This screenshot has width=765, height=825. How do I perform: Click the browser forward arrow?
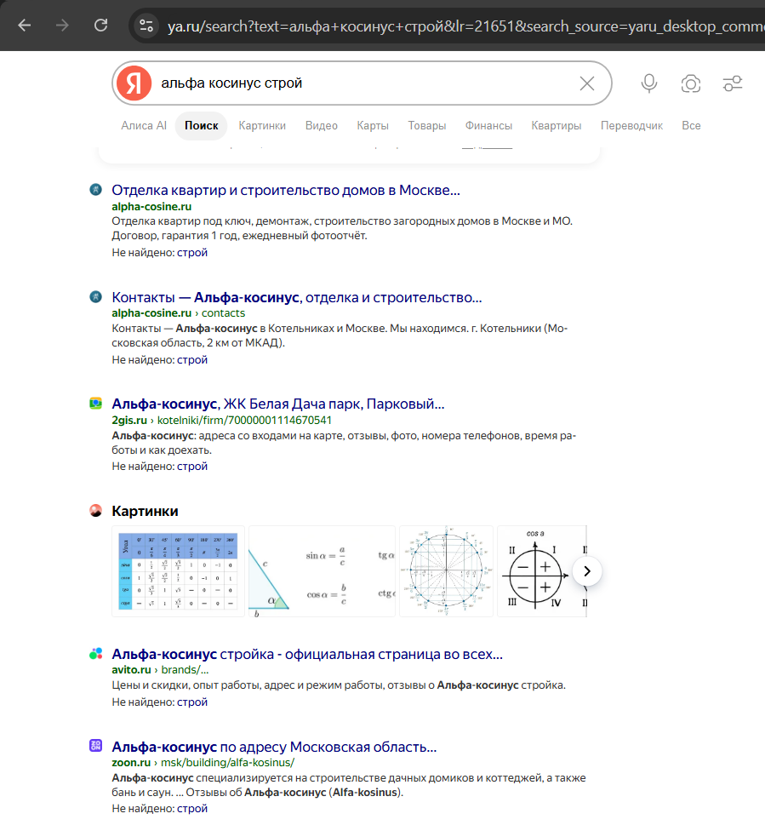(63, 26)
